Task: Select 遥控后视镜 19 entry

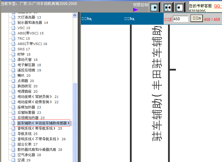Action: click(29, 70)
